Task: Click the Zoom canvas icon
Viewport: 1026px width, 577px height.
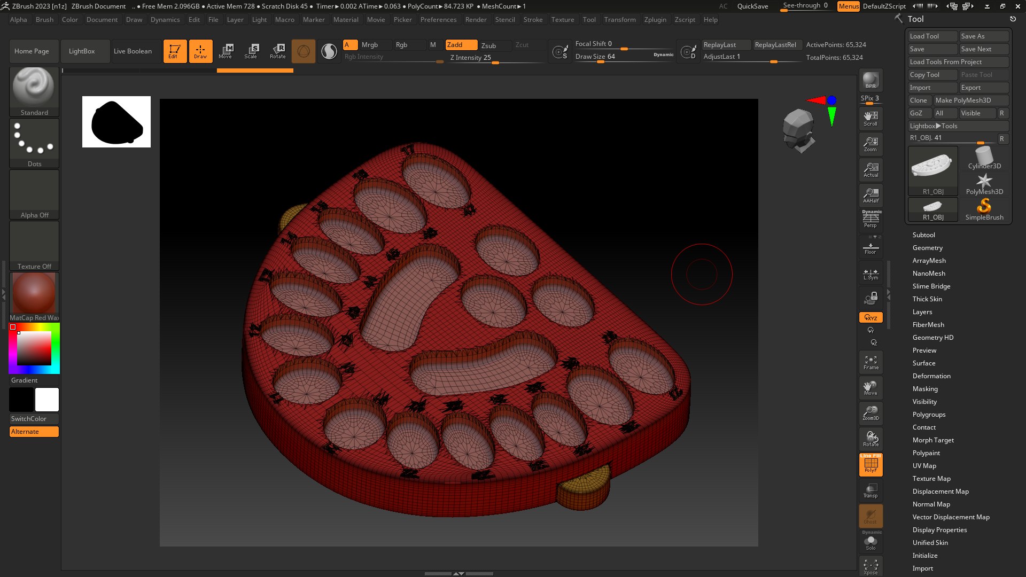Action: click(870, 144)
